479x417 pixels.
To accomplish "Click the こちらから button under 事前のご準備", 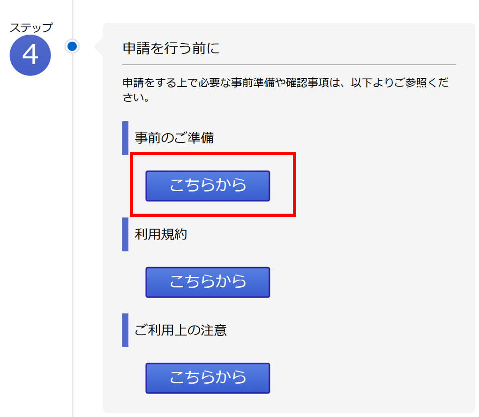I will tap(208, 186).
